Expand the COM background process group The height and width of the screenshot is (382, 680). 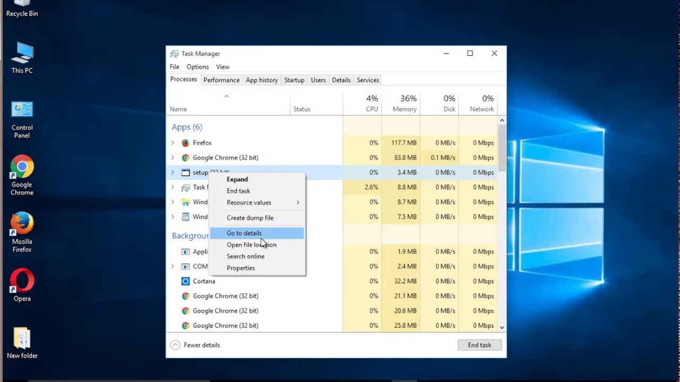173,266
